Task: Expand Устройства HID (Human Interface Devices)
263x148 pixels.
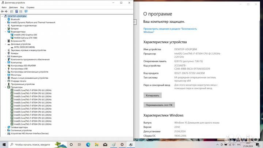Action: point(5,134)
